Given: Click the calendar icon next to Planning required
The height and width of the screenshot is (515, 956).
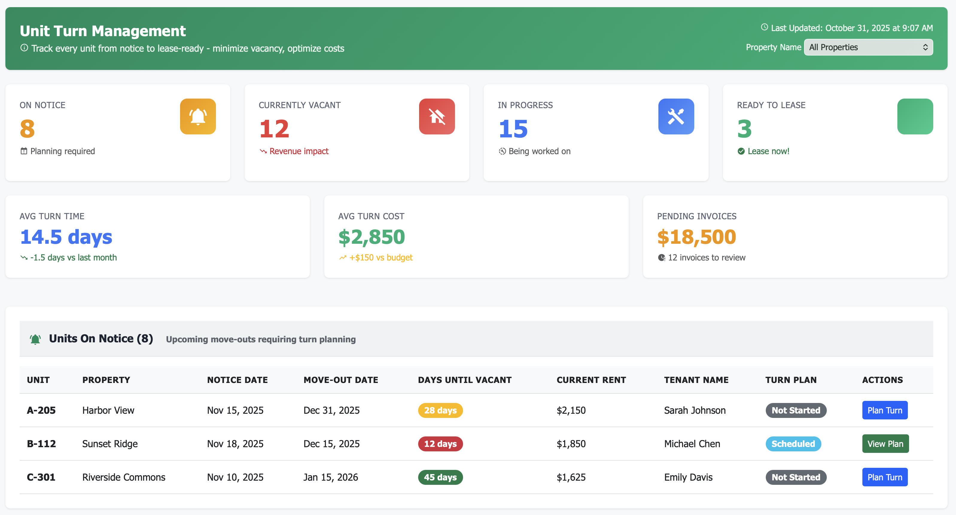Looking at the screenshot, I should click(23, 151).
